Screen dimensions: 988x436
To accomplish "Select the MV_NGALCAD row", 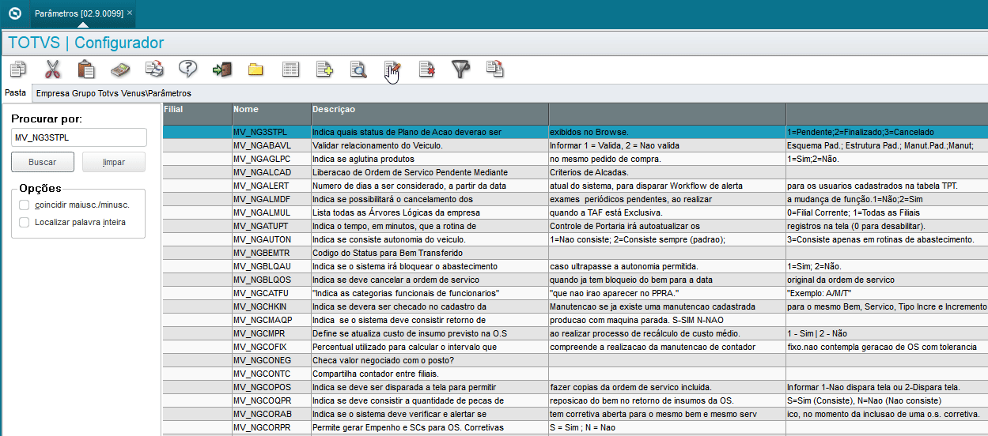I will (575, 172).
